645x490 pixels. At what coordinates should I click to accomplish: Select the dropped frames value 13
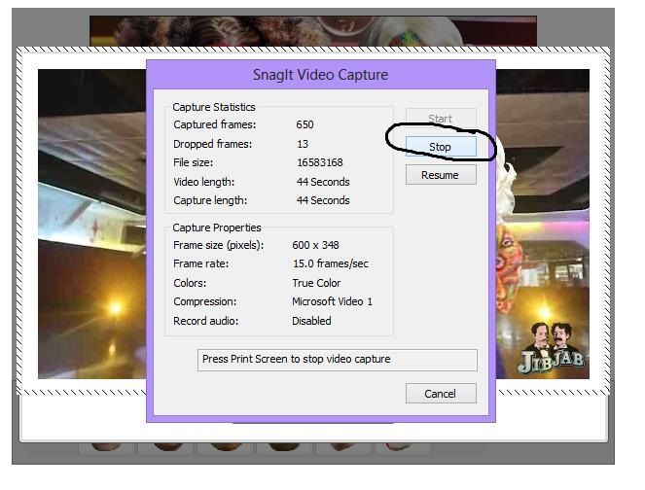pyautogui.click(x=303, y=144)
